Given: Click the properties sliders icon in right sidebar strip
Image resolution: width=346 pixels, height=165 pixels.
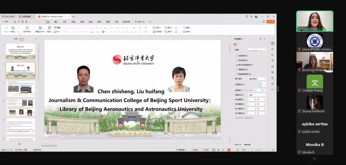Looking at the screenshot, I should coord(273,43).
